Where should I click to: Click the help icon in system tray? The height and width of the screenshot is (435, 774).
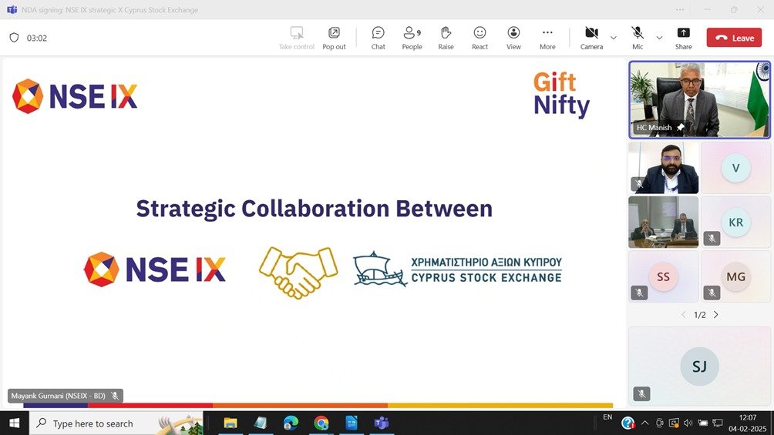(628, 423)
